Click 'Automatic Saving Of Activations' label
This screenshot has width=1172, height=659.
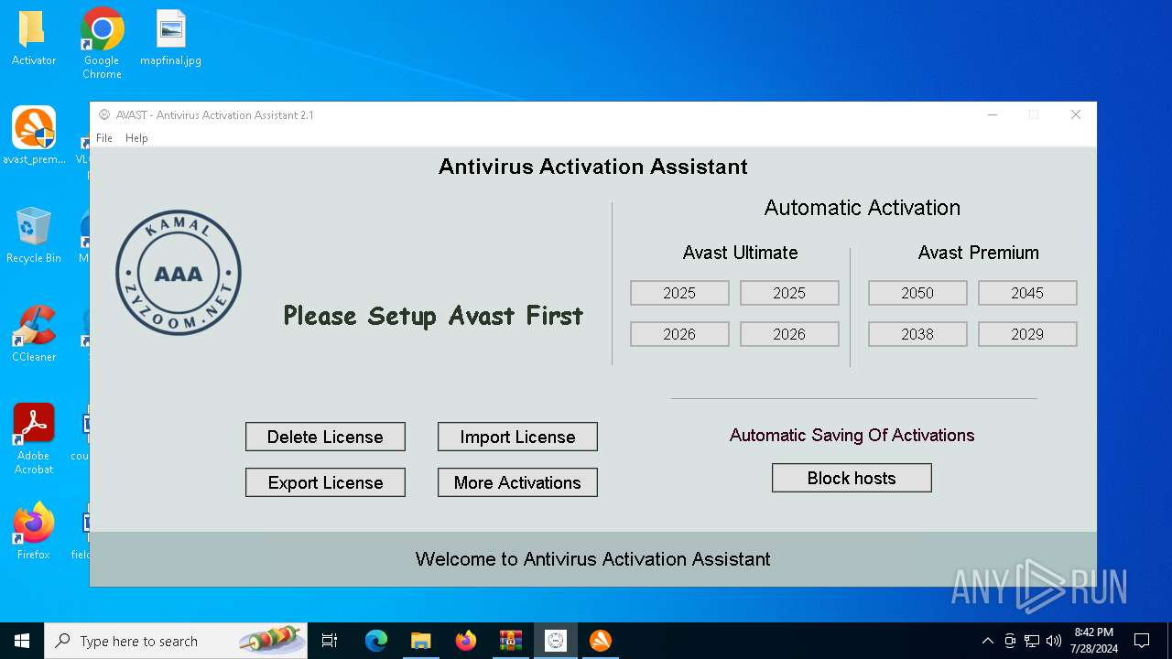coord(852,436)
